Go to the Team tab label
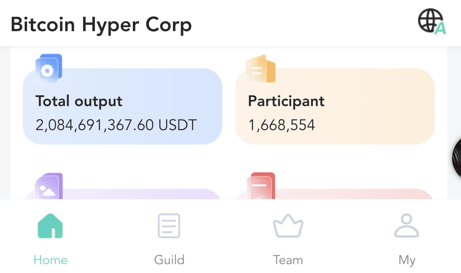 pyautogui.click(x=288, y=260)
